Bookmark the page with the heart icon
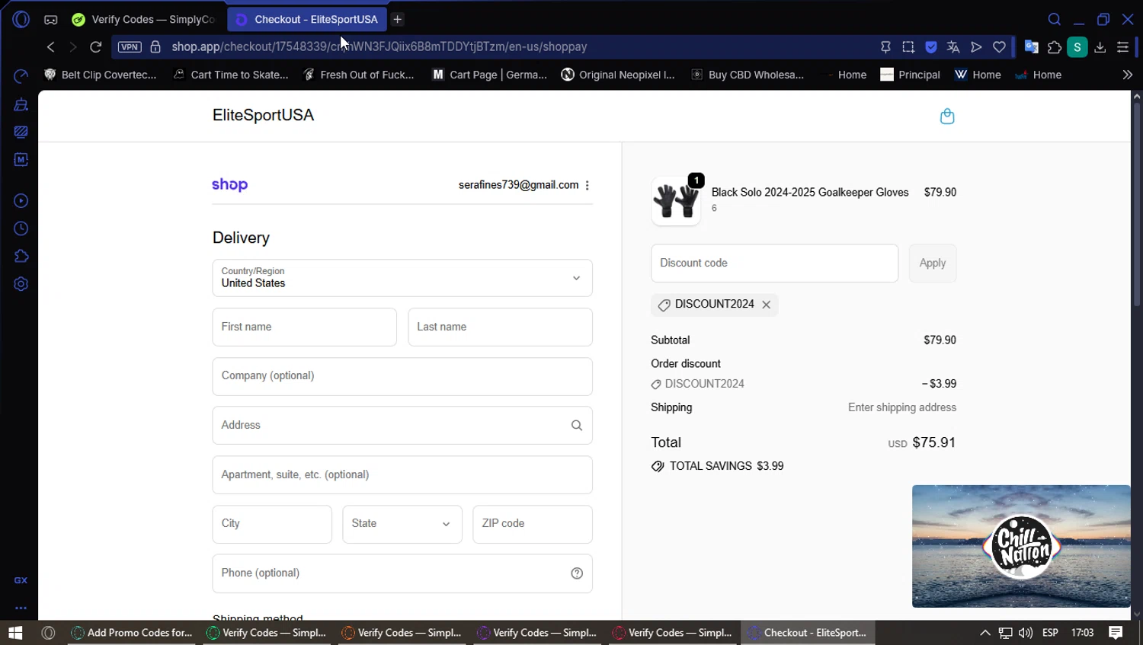Viewport: 1143px width, 645px height. click(x=999, y=47)
